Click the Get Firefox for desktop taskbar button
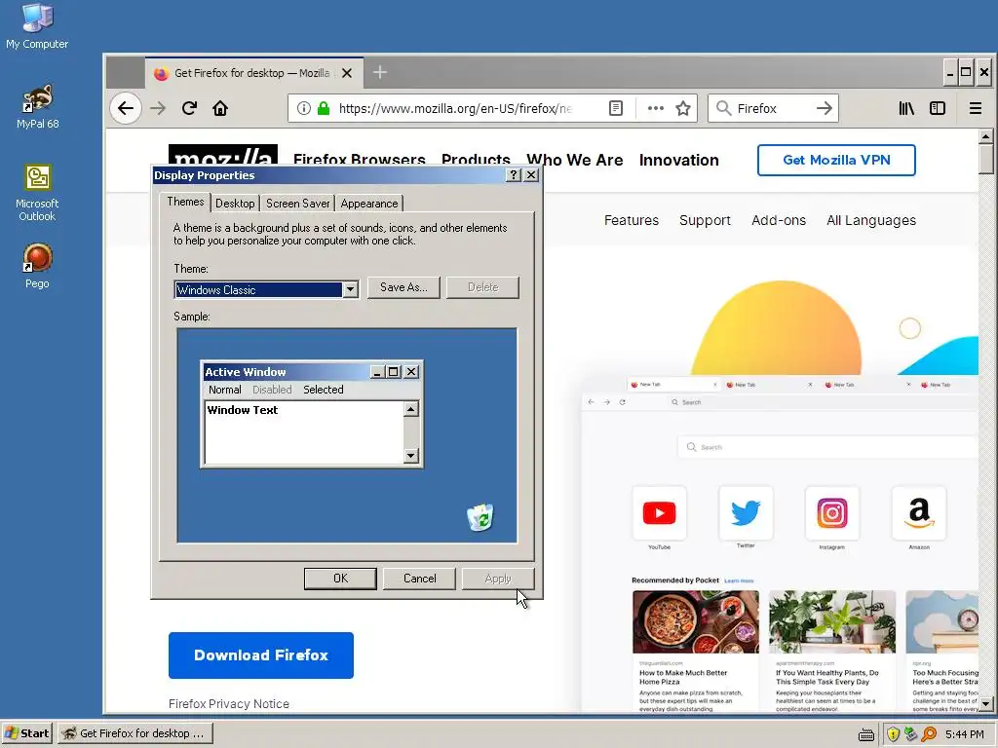 pos(134,733)
